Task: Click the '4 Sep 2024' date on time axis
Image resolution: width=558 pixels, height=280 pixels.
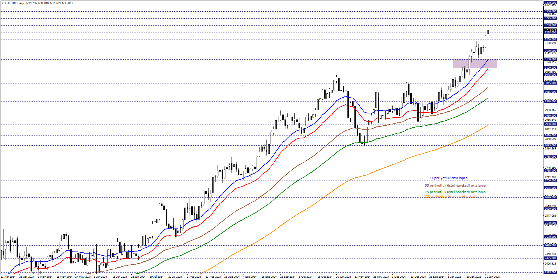Action: pyautogui.click(x=250, y=277)
